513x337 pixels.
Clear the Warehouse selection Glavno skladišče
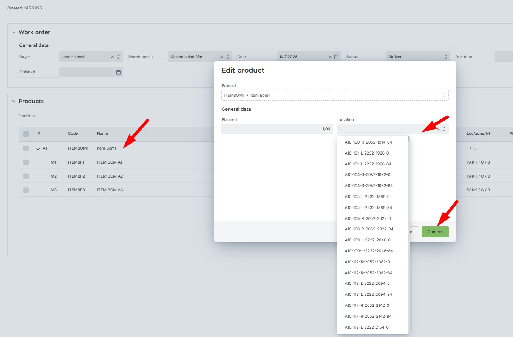pos(221,57)
